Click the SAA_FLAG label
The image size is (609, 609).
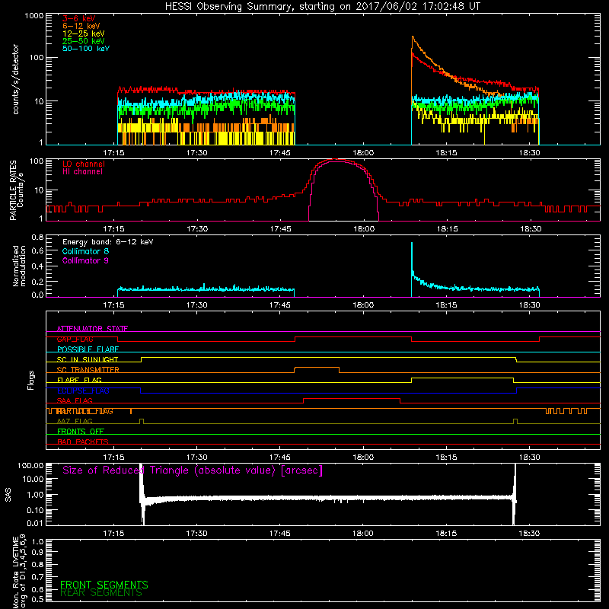pyautogui.click(x=75, y=401)
